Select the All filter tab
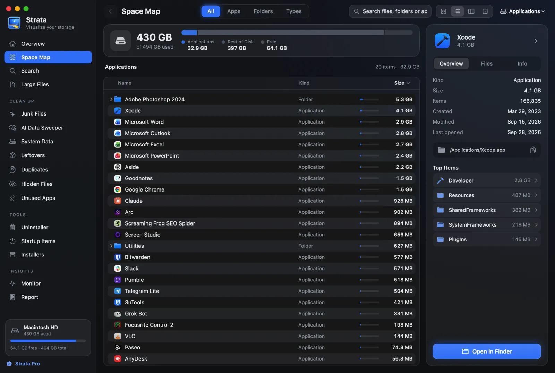 (211, 11)
